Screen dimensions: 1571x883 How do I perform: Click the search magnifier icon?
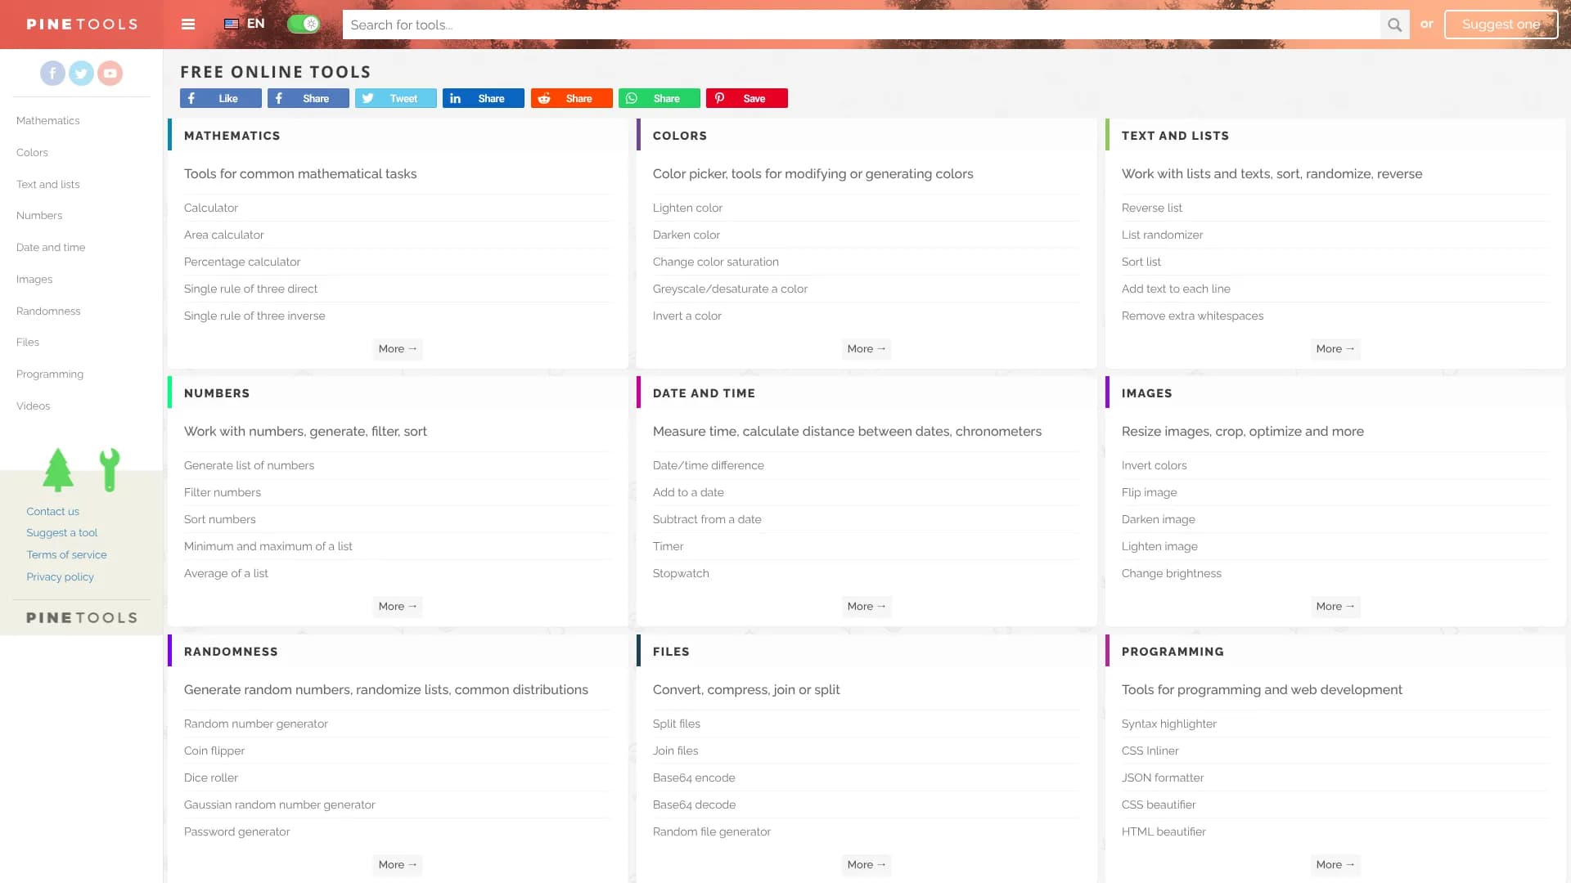pyautogui.click(x=1394, y=25)
